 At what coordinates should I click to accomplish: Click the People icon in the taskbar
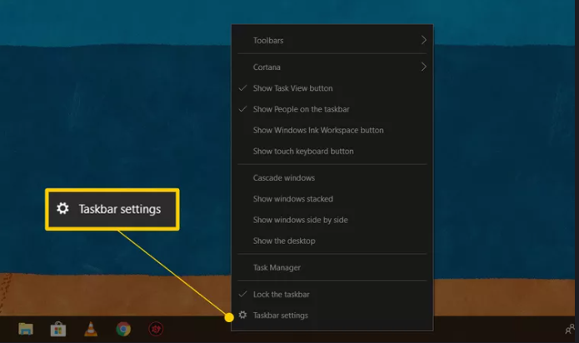click(570, 329)
